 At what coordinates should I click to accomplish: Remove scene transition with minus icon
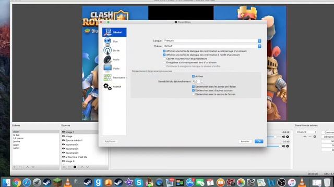pyautogui.click(x=310, y=137)
